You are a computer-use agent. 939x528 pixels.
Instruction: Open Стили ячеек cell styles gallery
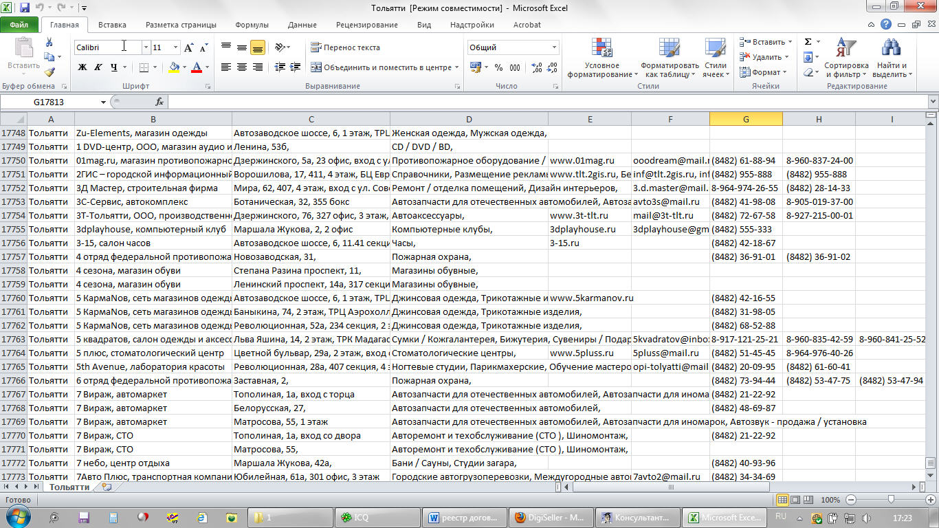[x=716, y=58]
